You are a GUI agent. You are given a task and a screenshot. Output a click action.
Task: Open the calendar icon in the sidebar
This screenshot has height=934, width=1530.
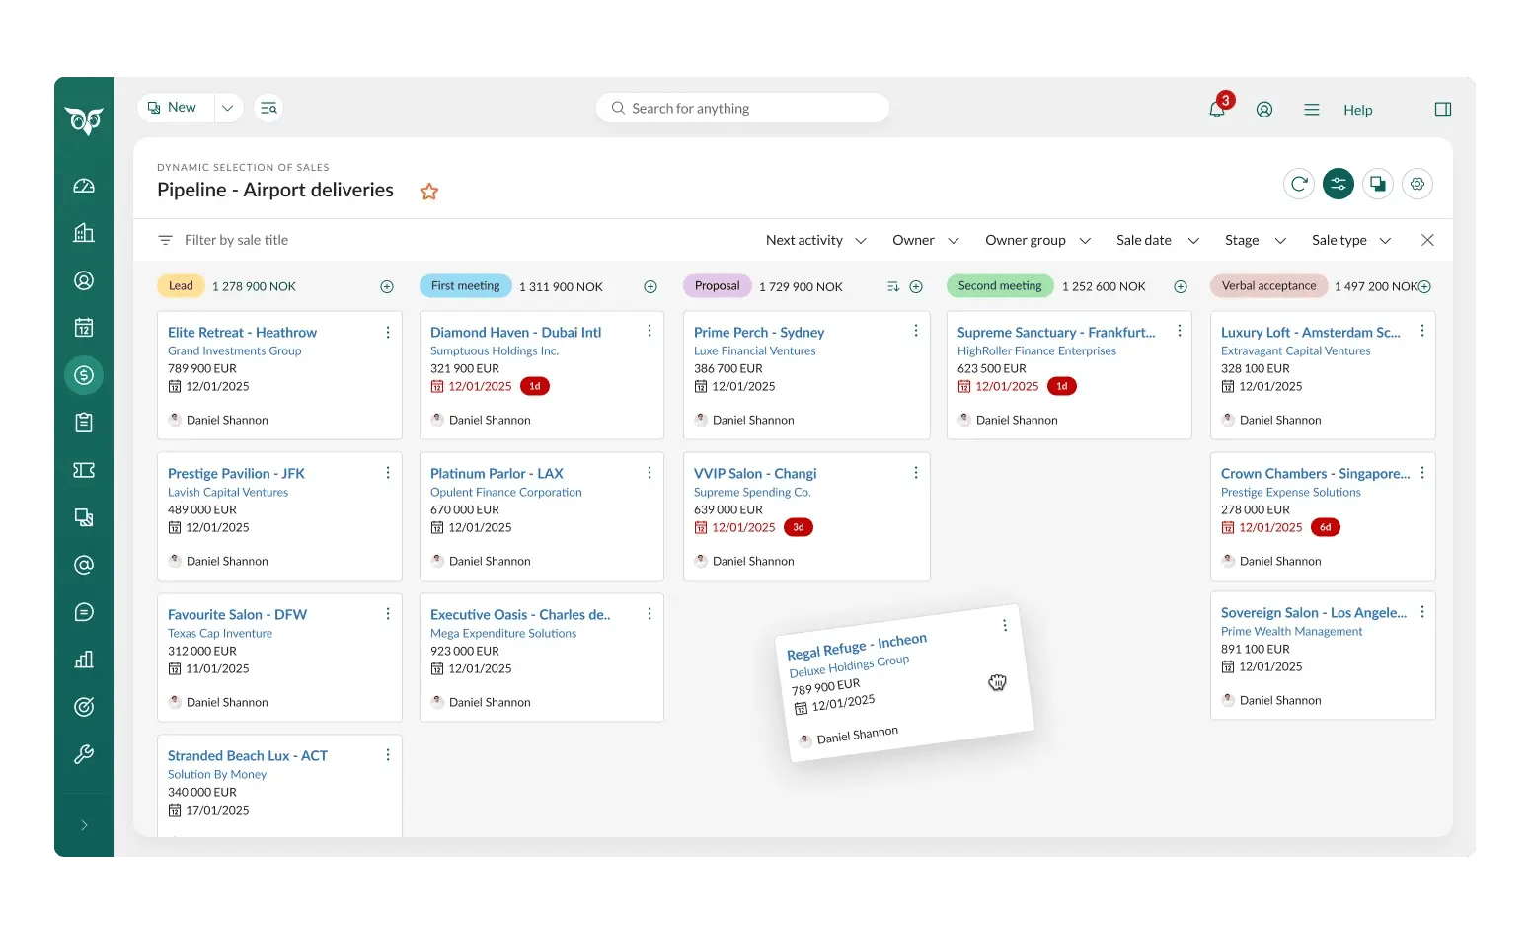(x=84, y=327)
